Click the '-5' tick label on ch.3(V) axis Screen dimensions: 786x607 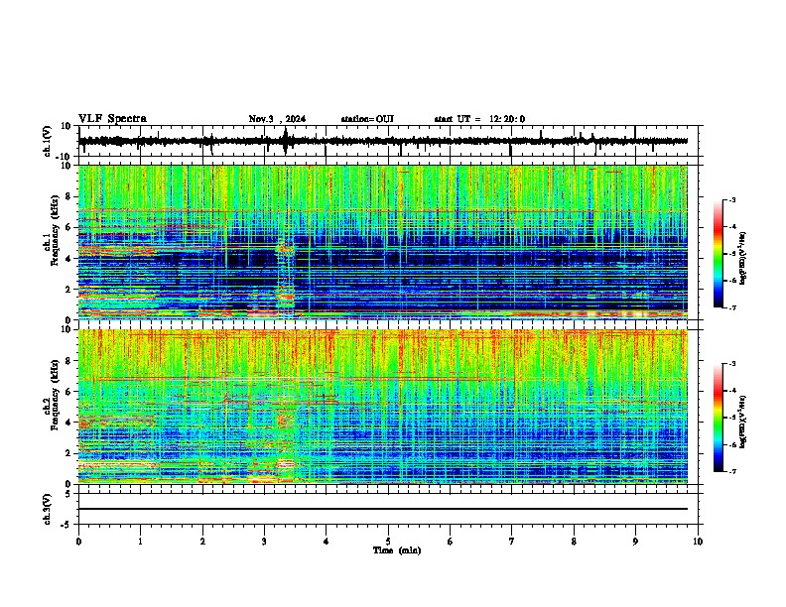click(67, 525)
